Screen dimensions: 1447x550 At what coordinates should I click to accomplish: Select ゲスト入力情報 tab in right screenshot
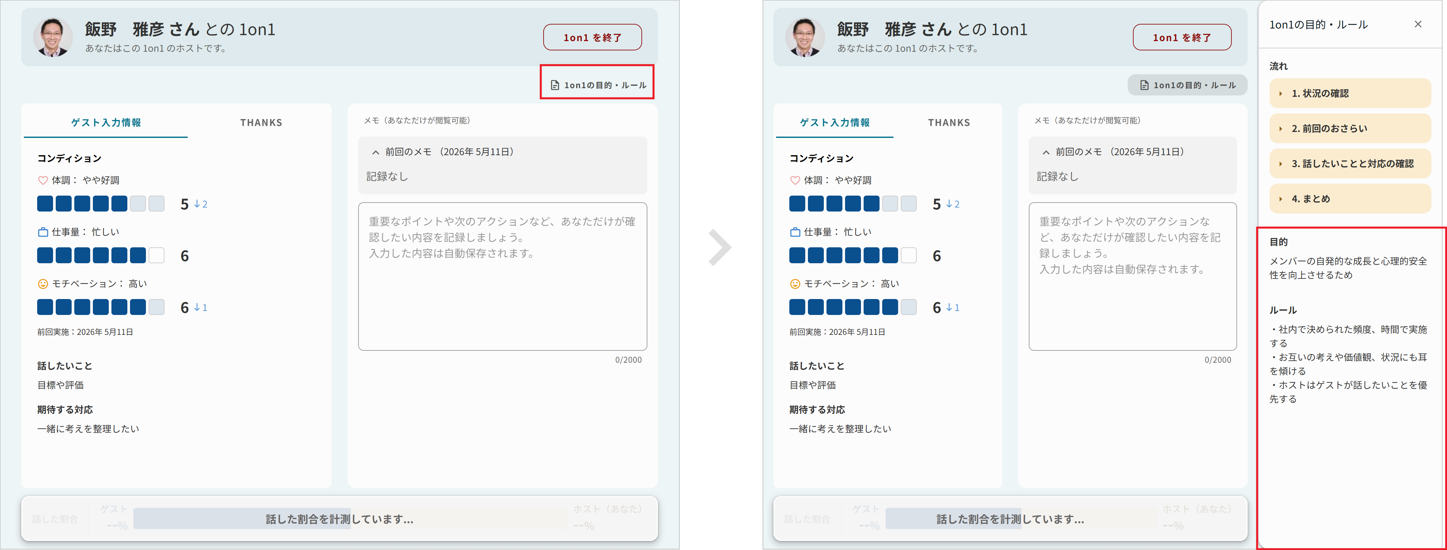click(835, 122)
